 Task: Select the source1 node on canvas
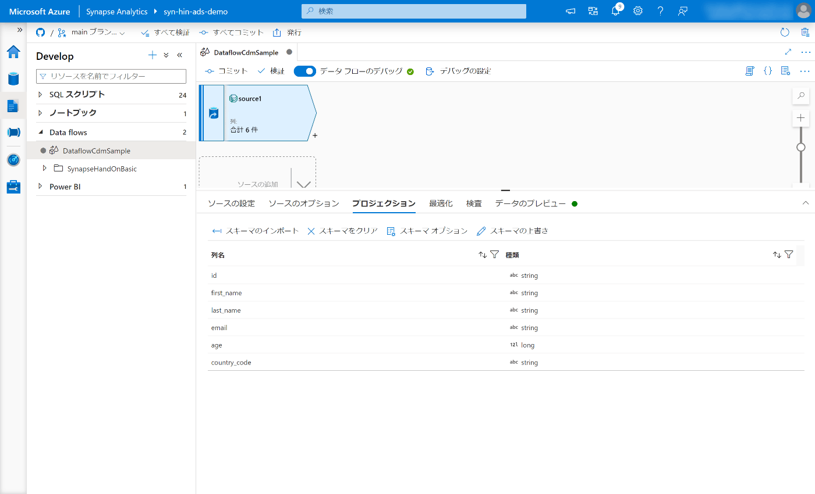[258, 113]
